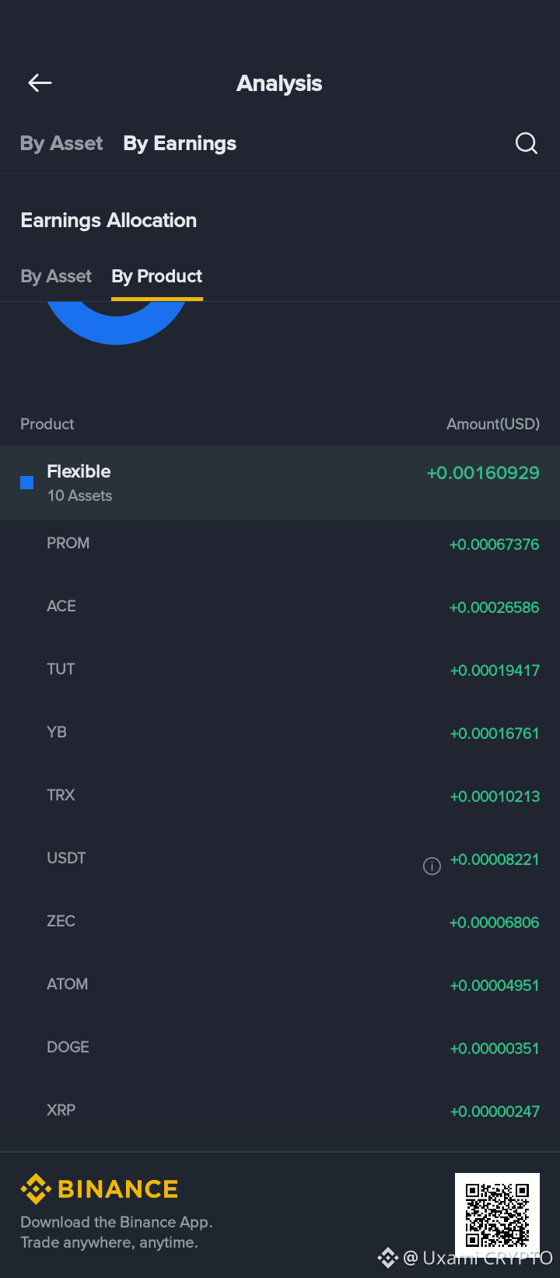Click the blue Flexible color square

pos(26,483)
